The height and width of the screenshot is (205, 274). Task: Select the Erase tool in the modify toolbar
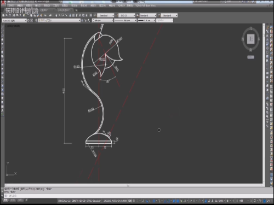267,27
